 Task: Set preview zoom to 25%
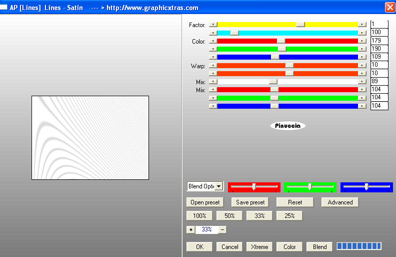pos(289,216)
